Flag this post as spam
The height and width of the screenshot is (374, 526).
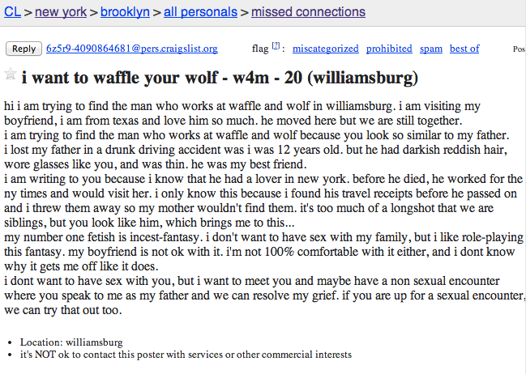click(431, 49)
